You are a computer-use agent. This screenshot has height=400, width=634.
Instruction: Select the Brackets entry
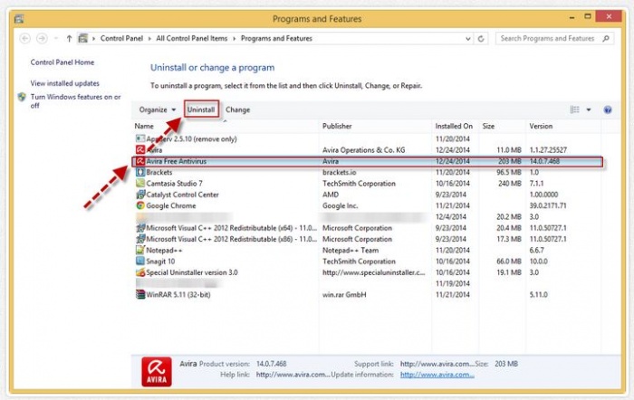(x=159, y=172)
